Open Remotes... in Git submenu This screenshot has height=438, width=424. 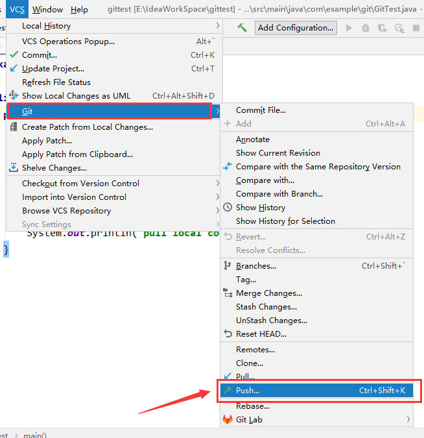(x=316, y=350)
